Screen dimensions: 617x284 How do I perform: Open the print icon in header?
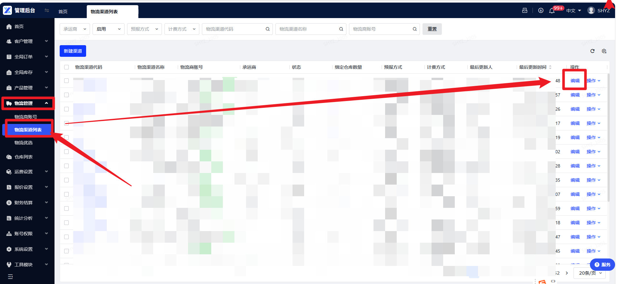coord(525,11)
